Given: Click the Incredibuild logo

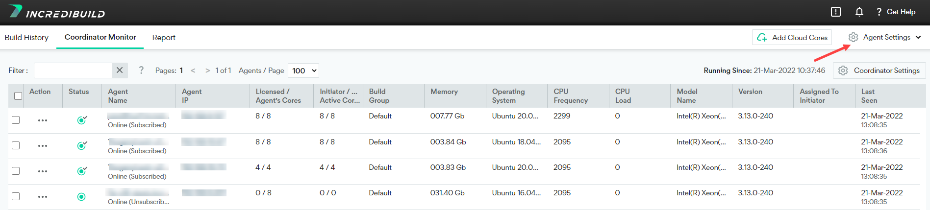Looking at the screenshot, I should (x=57, y=12).
